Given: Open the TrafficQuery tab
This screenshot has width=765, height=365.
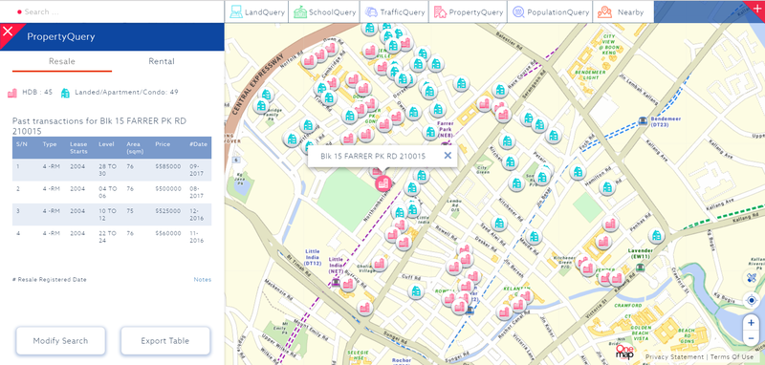Looking at the screenshot, I should click(395, 12).
